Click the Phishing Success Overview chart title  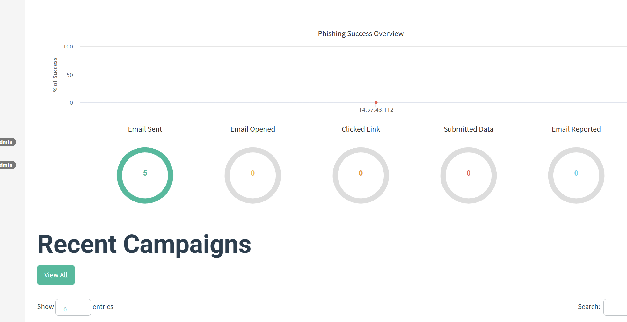pos(361,33)
